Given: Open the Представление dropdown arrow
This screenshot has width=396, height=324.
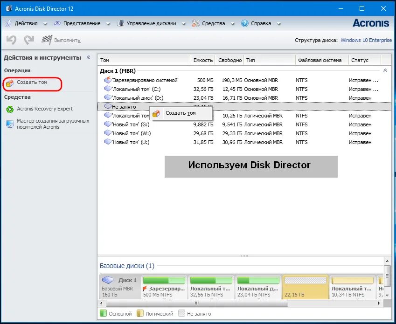Looking at the screenshot, I should point(108,24).
